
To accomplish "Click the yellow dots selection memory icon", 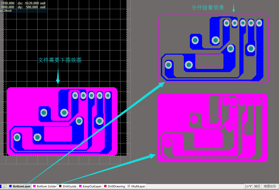I will 246,186.
